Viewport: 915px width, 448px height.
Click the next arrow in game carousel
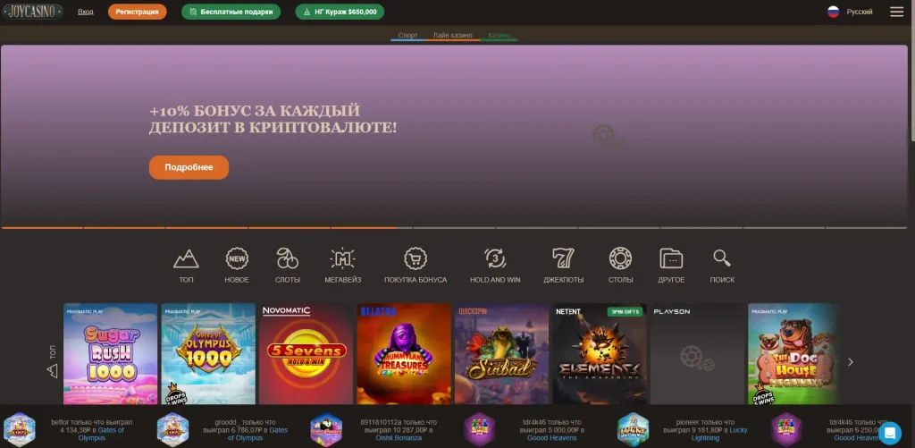(x=851, y=362)
